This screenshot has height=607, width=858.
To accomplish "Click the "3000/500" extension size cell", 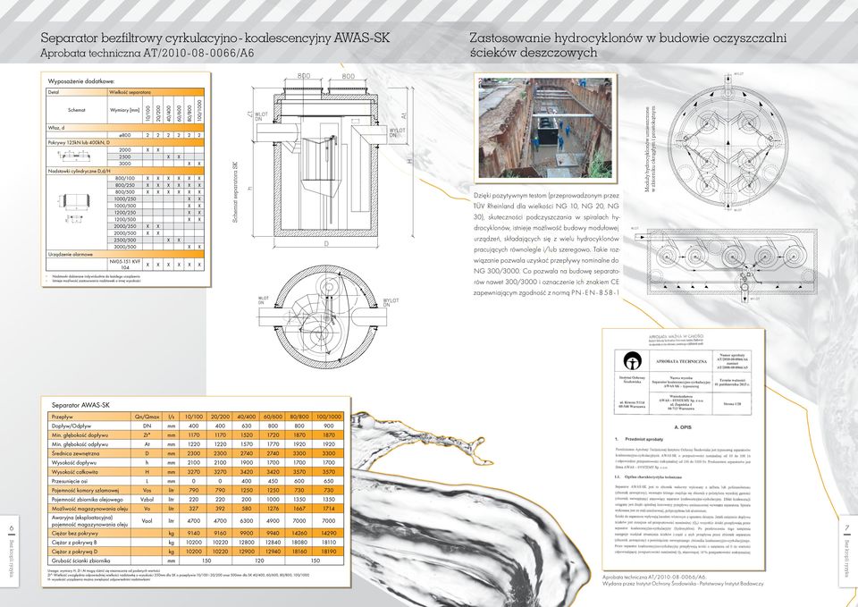I will [x=125, y=247].
